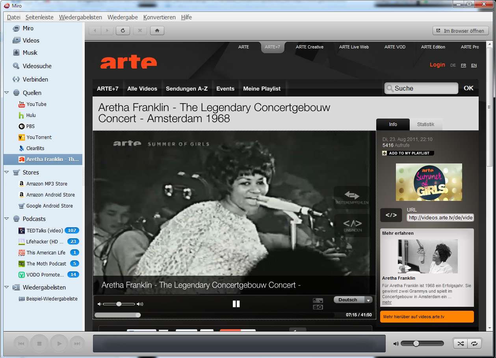Stop loading the browser page
The width and height of the screenshot is (496, 358).
click(x=140, y=31)
